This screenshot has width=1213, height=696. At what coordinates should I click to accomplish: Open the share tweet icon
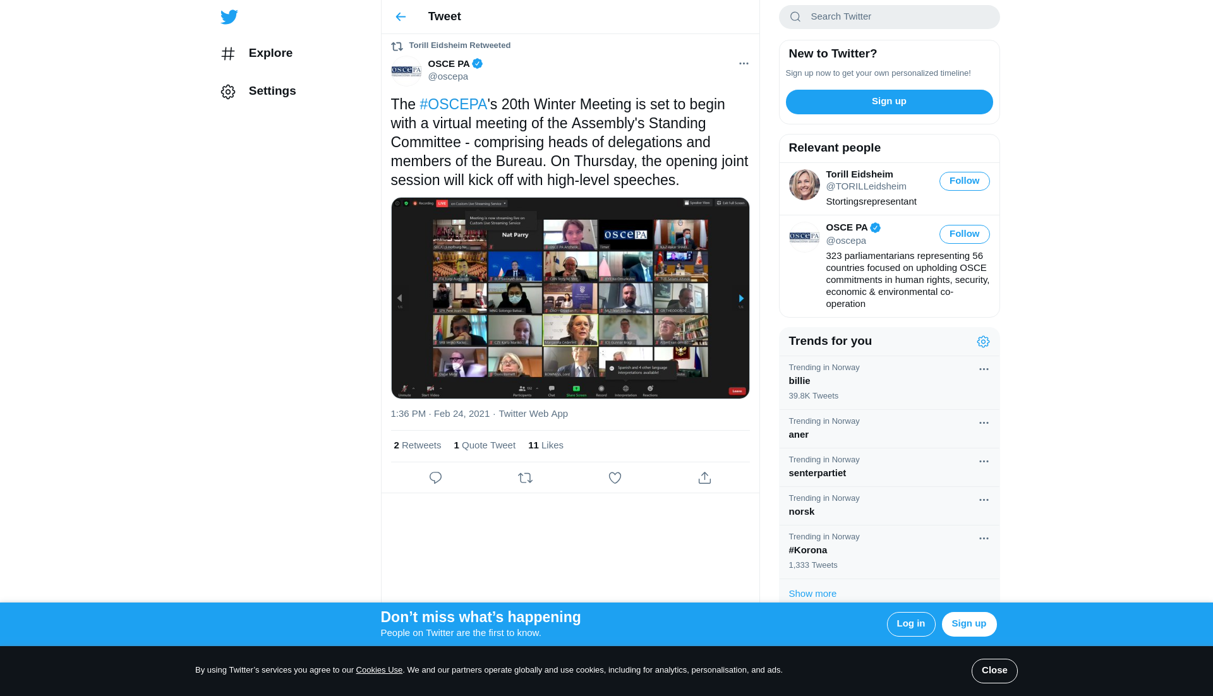pos(704,478)
